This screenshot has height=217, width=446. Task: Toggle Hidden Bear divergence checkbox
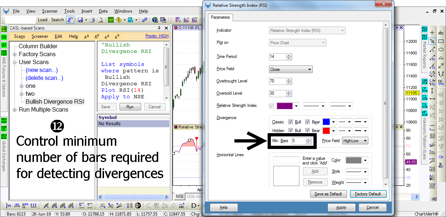[x=308, y=131]
